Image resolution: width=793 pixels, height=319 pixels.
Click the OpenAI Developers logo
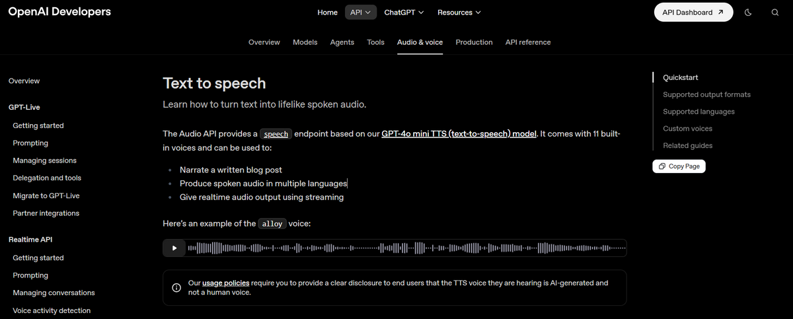point(59,12)
